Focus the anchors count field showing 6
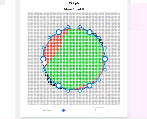Image resolution: width=147 pixels, height=119 pixels. (x=99, y=110)
